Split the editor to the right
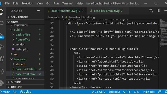This screenshot has width=167, height=94. point(158,10)
